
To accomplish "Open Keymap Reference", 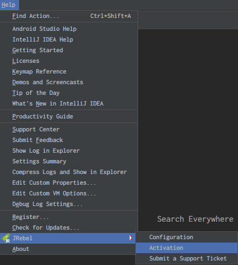I will 69,71.
